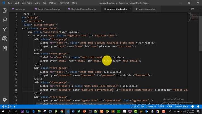202x114 pixels.
Task: Click UTF-8 encoding selector
Action: click(161, 107)
